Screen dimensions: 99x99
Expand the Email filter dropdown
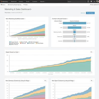pyautogui.click(x=3, y=5)
